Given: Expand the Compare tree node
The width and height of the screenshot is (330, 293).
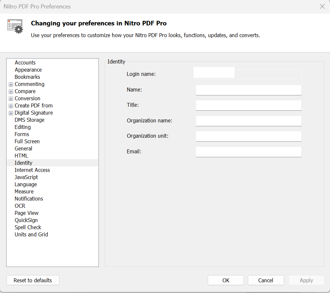Looking at the screenshot, I should click(x=11, y=91).
